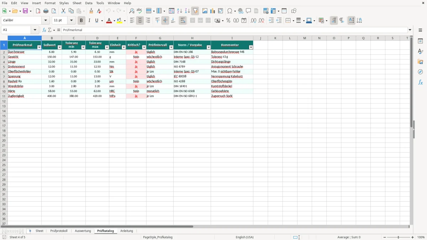Delete a decimal place
The height and width of the screenshot is (240, 427).
point(261,21)
